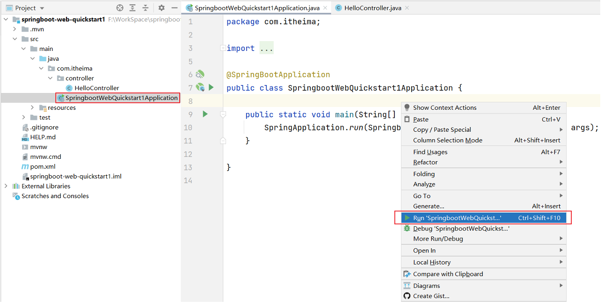Image resolution: width=604 pixels, height=307 pixels.
Task: Click Spring gutter icon on line 7
Action: coord(200,87)
